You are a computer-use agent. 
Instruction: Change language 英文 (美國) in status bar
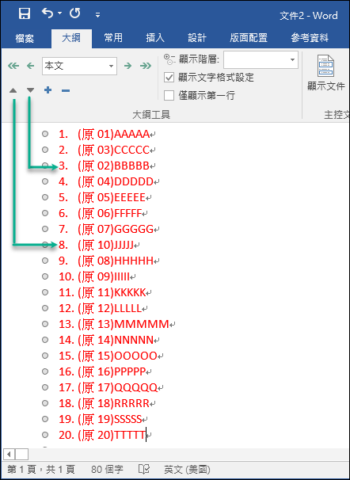187,469
